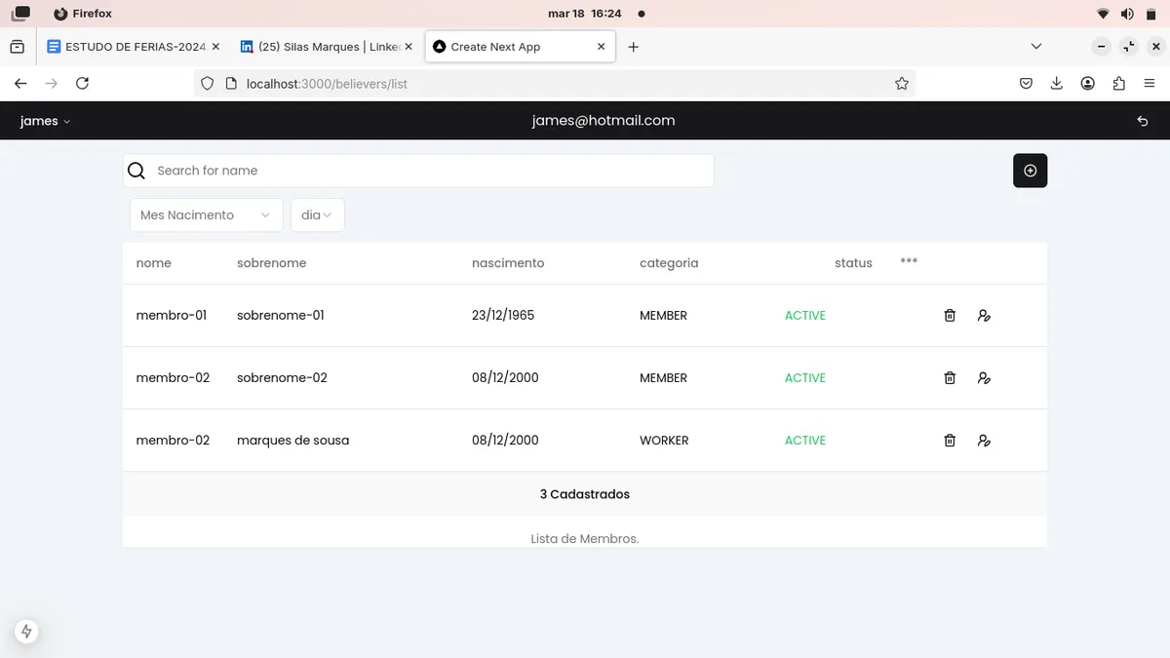This screenshot has height=658, width=1170.
Task: Open Firefox Downloads icon
Action: point(1057,83)
